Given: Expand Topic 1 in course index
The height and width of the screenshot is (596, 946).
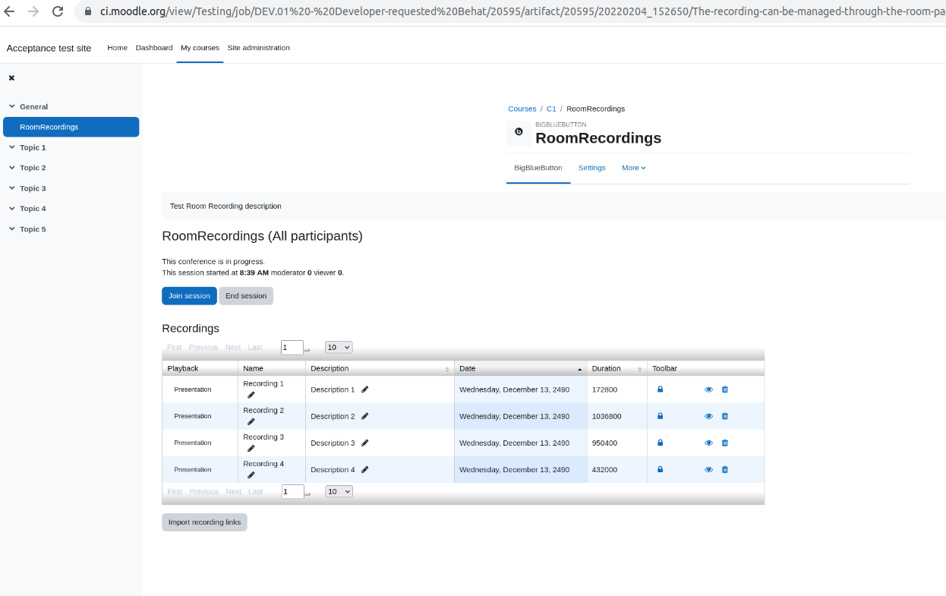Looking at the screenshot, I should coord(11,147).
